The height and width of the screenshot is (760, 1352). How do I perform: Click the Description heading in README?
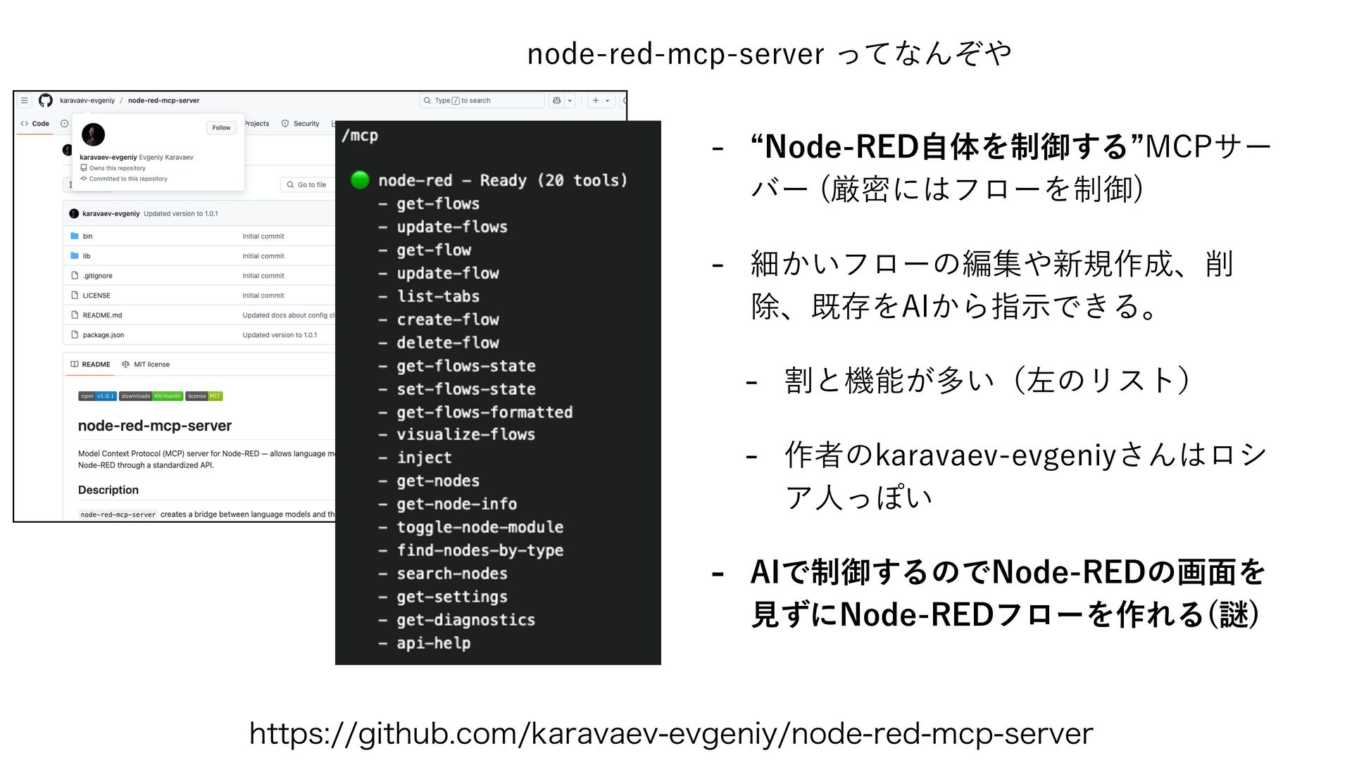click(x=108, y=490)
